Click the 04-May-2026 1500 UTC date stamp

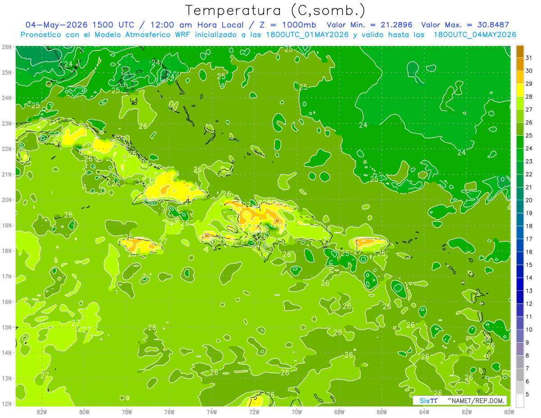(79, 25)
